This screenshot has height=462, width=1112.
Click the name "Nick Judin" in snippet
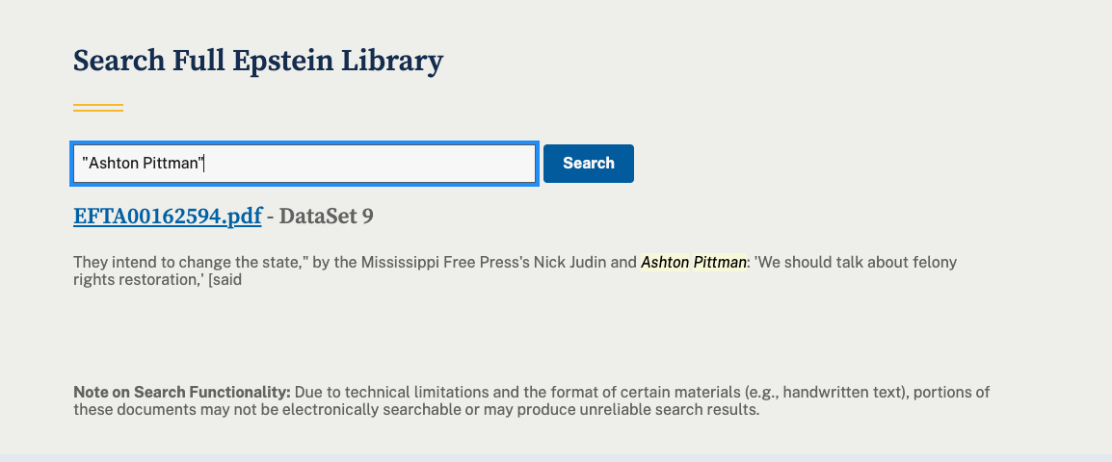click(x=569, y=262)
